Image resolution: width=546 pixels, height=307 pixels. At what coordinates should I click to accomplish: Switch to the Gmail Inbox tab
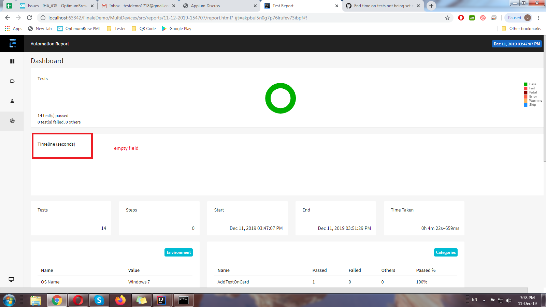pos(138,6)
